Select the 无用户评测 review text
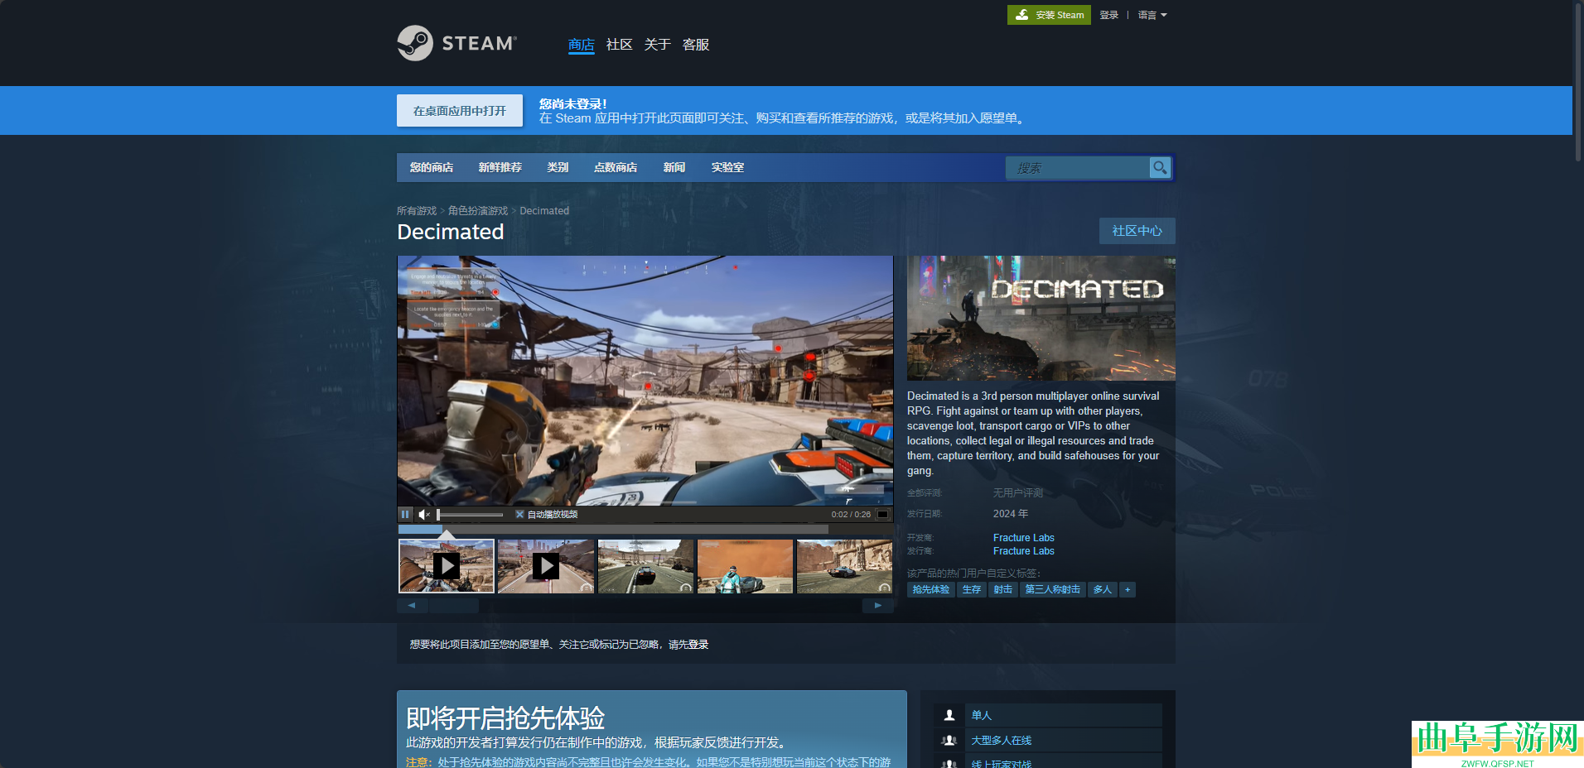Viewport: 1584px width, 768px height. point(1018,493)
